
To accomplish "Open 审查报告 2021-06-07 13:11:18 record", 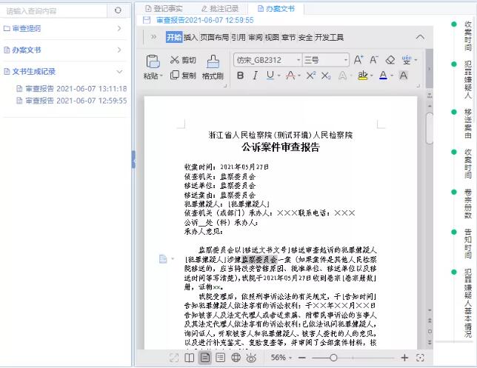I will click(72, 89).
